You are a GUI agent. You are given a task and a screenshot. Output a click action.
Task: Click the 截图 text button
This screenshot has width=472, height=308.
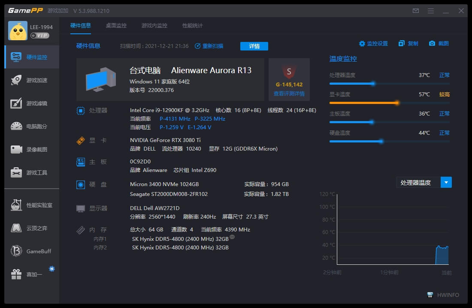(443, 44)
